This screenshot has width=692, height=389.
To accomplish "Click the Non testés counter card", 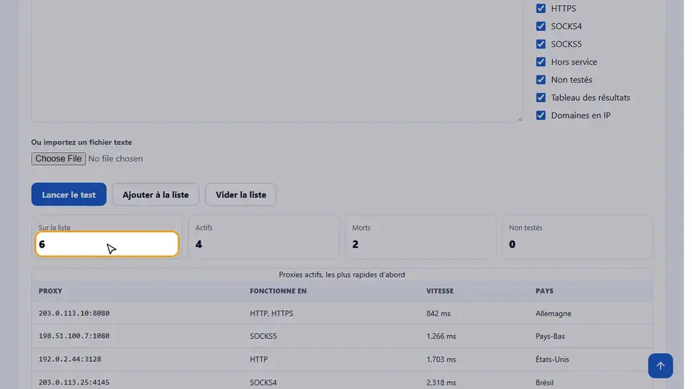I will coord(577,237).
